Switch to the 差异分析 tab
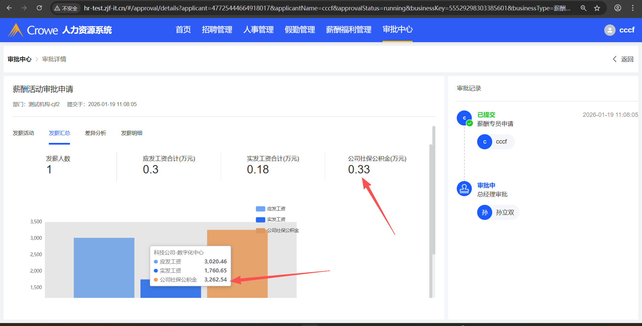The image size is (642, 326). (95, 133)
